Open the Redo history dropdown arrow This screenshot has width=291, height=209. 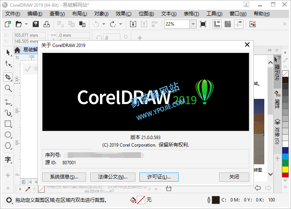[121, 24]
